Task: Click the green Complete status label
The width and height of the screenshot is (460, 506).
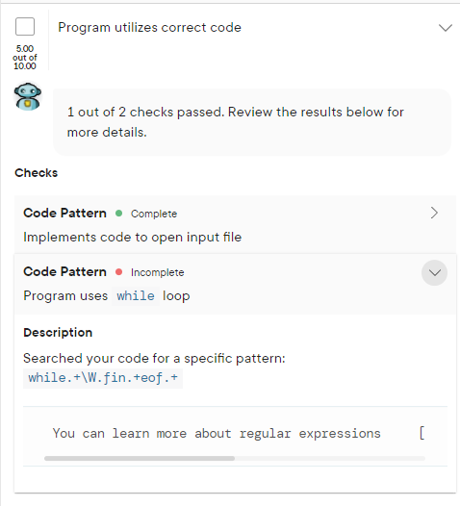Action: click(x=154, y=214)
